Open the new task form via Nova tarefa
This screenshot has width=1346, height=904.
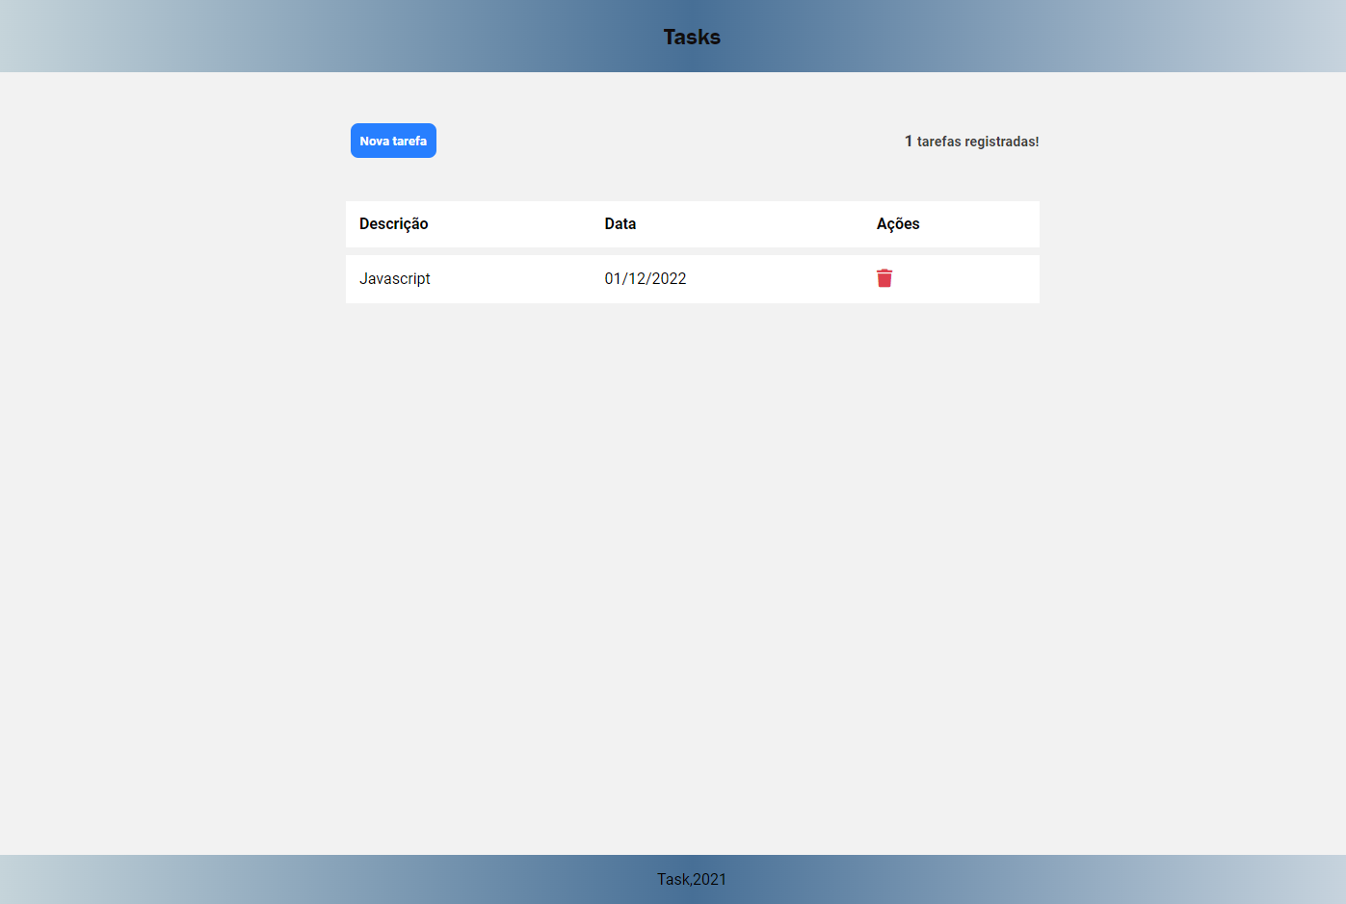tap(393, 141)
